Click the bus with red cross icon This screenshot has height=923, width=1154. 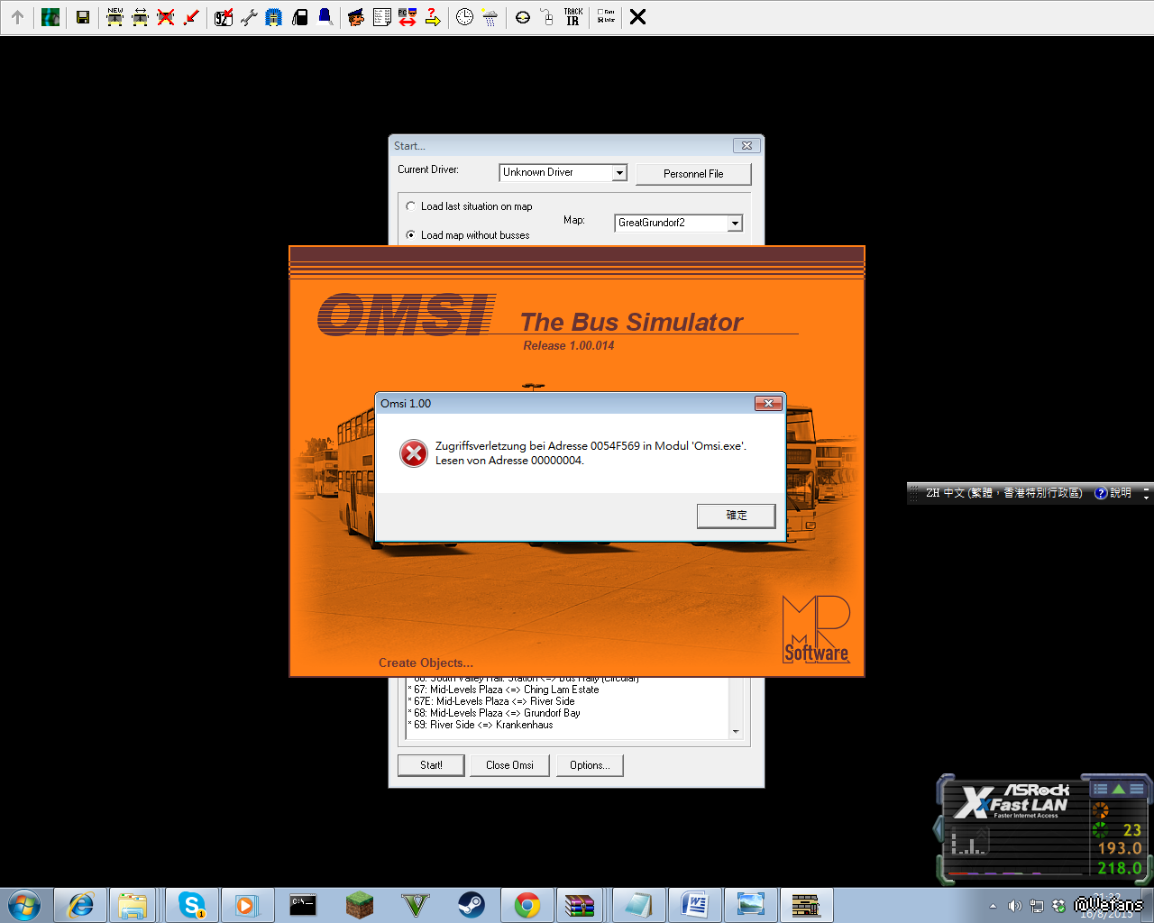point(166,17)
